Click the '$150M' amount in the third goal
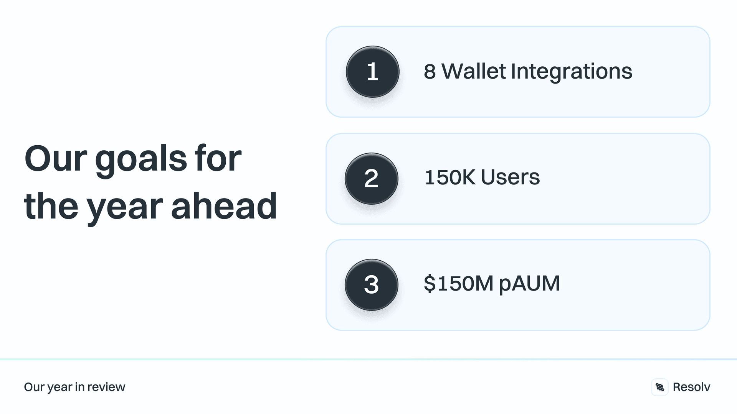This screenshot has width=737, height=414. click(458, 284)
